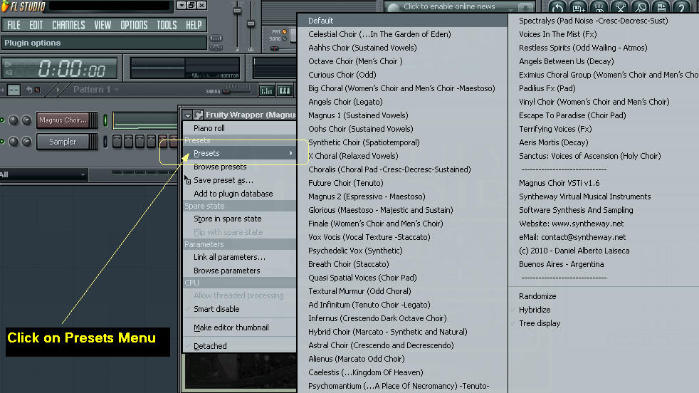This screenshot has height=393, width=699.
Task: Choose Piano roll from wrapper menu
Action: [240, 128]
